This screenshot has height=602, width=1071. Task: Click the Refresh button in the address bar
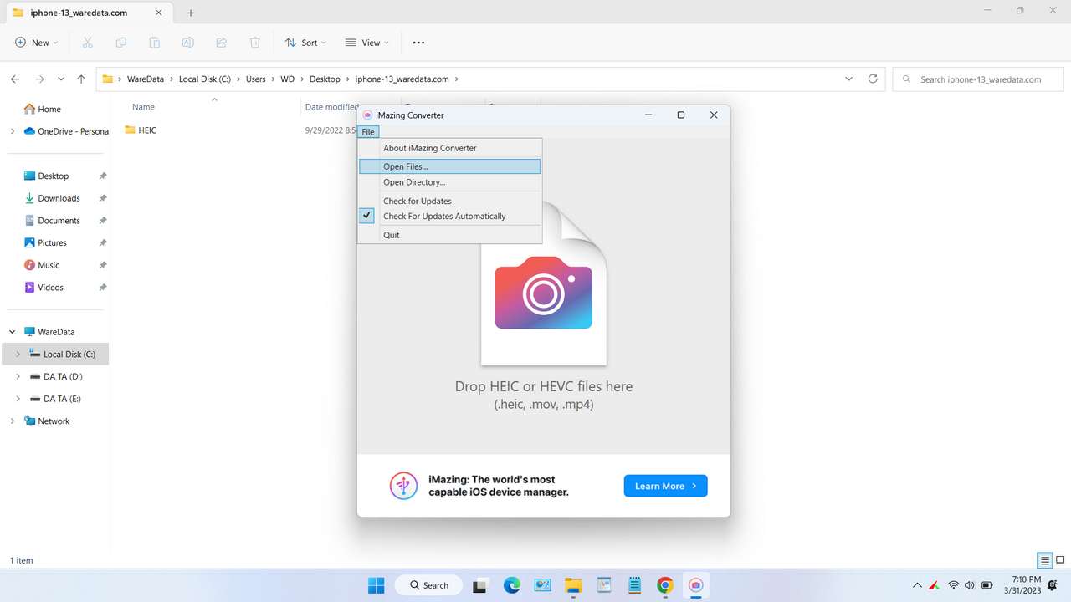coord(873,79)
